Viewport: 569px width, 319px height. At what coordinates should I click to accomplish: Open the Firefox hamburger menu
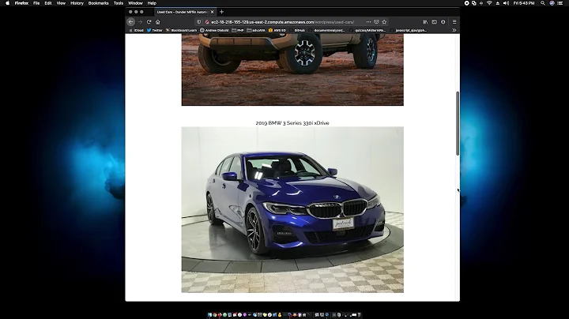(454, 22)
